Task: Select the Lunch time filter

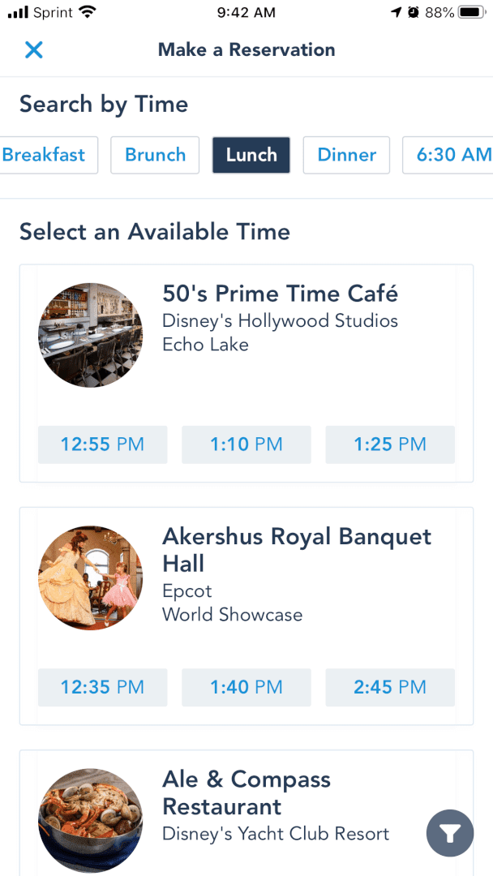Action: (251, 155)
